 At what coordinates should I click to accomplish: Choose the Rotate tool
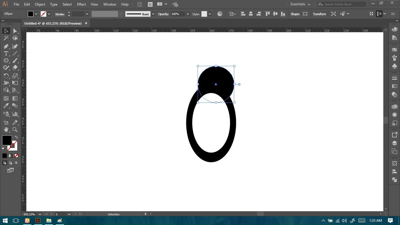pyautogui.click(x=6, y=76)
